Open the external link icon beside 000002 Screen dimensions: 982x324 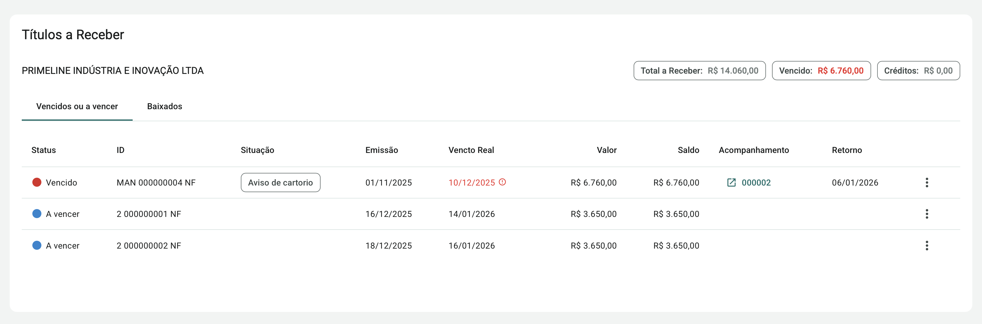[x=731, y=183]
